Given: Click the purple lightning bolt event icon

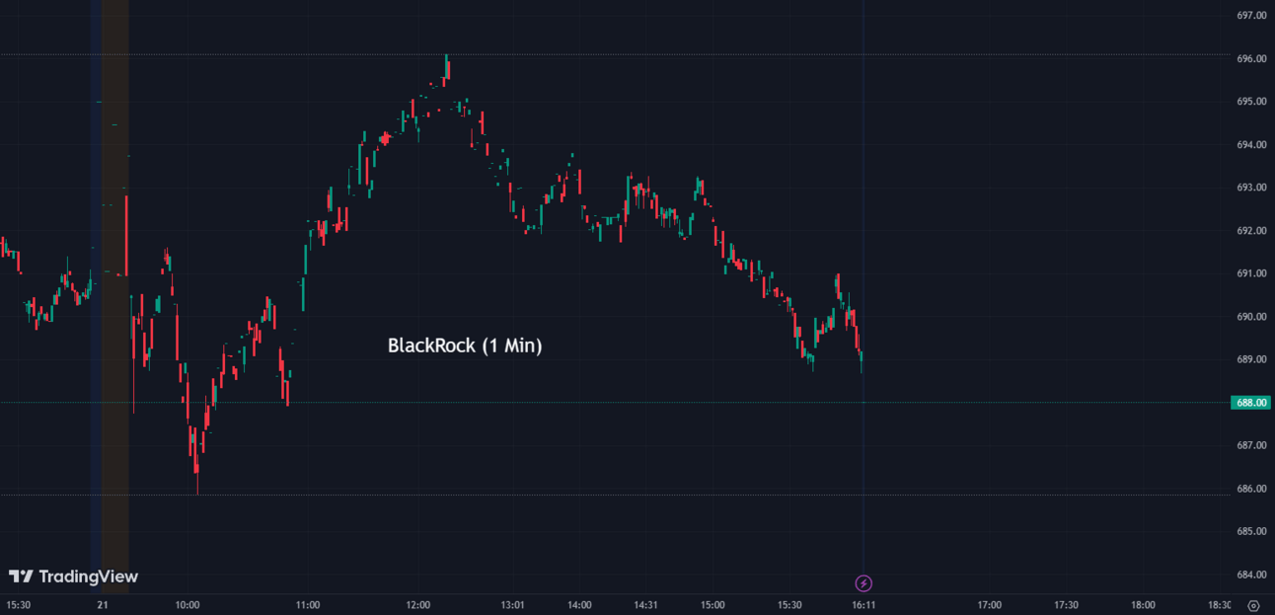Looking at the screenshot, I should click(862, 583).
